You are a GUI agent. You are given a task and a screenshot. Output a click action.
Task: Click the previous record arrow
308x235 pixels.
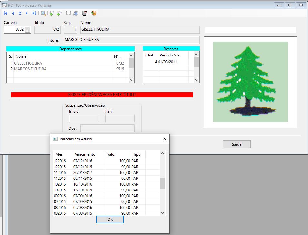click(13, 13)
